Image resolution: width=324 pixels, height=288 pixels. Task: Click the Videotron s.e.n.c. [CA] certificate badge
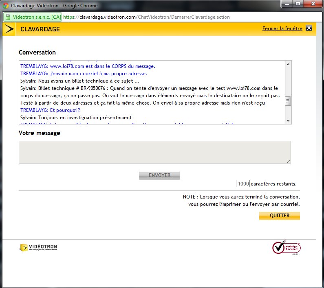pyautogui.click(x=33, y=17)
